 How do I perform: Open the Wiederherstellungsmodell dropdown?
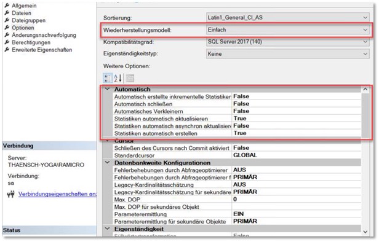point(288,30)
